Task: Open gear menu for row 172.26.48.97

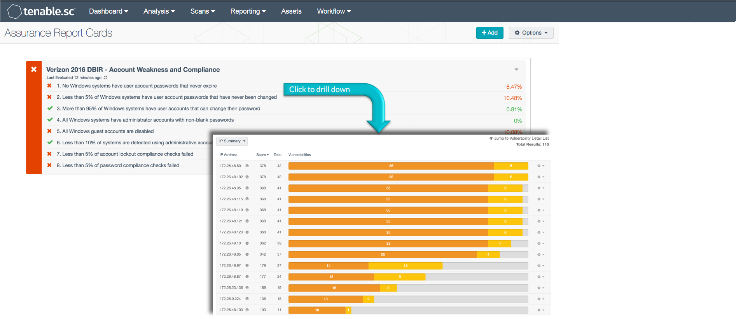Action: [x=540, y=266]
